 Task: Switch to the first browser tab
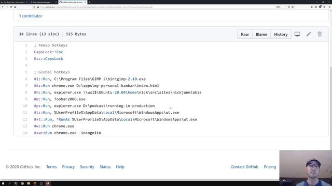[x=14, y=2]
